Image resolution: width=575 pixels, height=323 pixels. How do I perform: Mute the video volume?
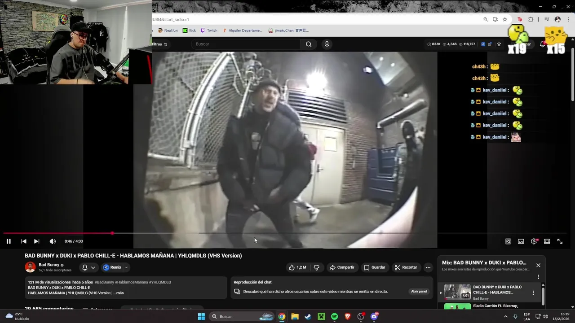[53, 241]
